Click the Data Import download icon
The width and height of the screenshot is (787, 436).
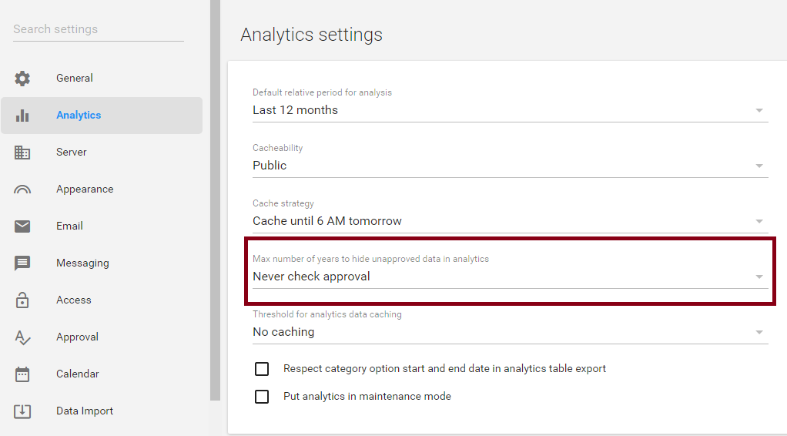22,411
